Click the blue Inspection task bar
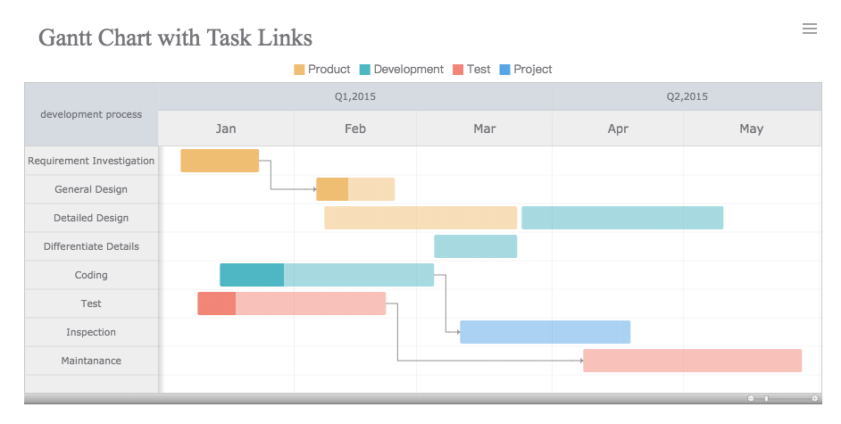 point(545,332)
